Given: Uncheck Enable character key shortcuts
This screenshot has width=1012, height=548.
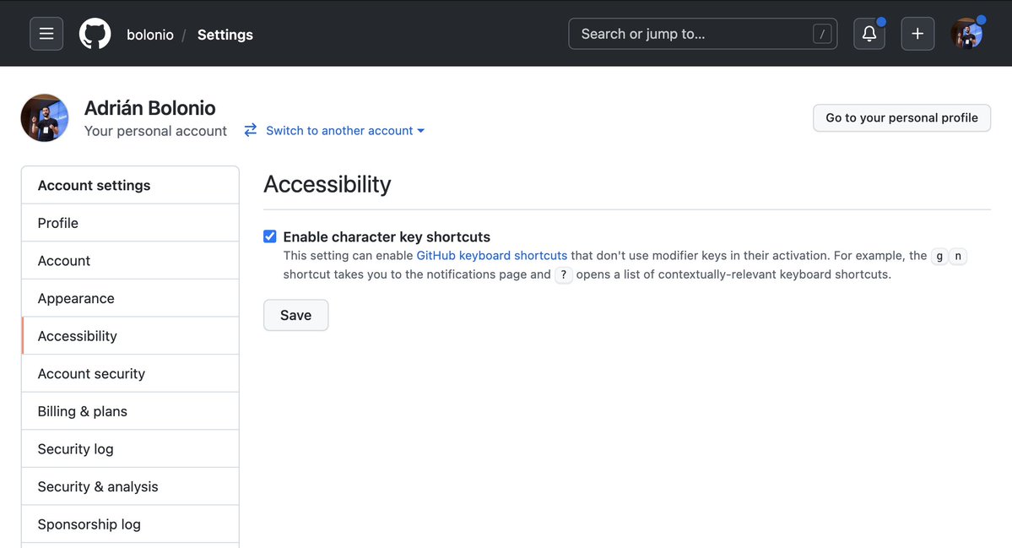Looking at the screenshot, I should 269,236.
